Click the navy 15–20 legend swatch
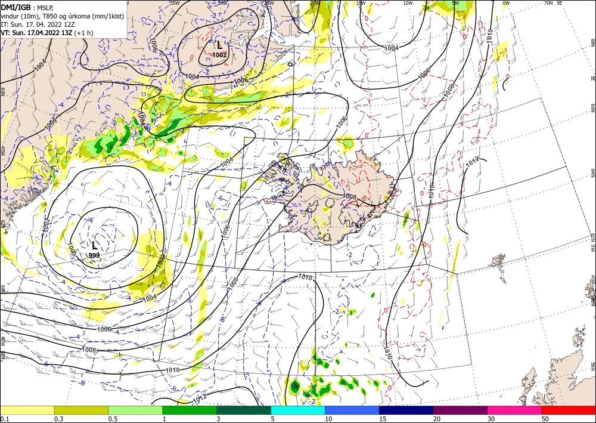 [x=406, y=410]
